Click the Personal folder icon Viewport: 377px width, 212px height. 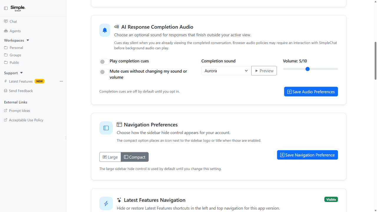point(6,47)
